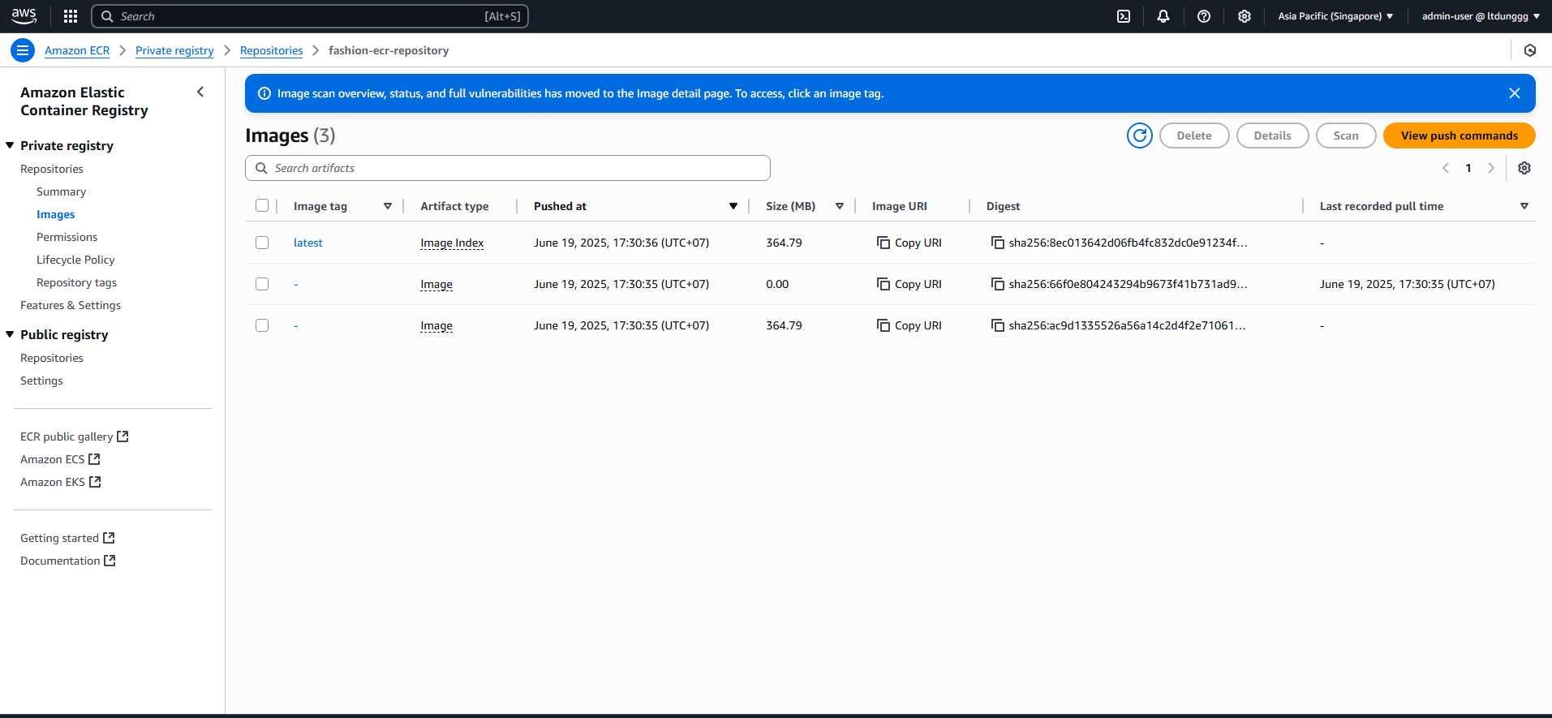This screenshot has height=718, width=1552.
Task: Go to next page of images
Action: point(1491,168)
